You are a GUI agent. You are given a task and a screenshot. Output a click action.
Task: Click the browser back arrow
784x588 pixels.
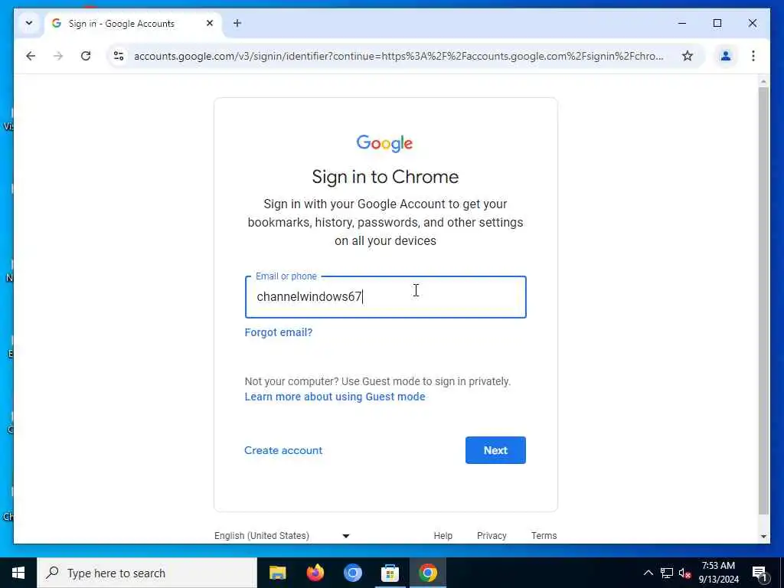click(x=31, y=56)
